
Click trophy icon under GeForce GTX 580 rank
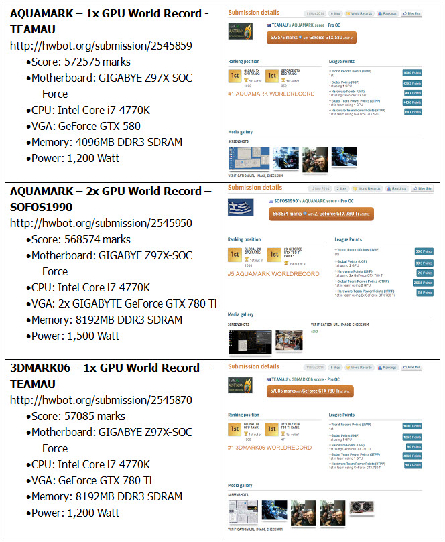[x=283, y=81]
